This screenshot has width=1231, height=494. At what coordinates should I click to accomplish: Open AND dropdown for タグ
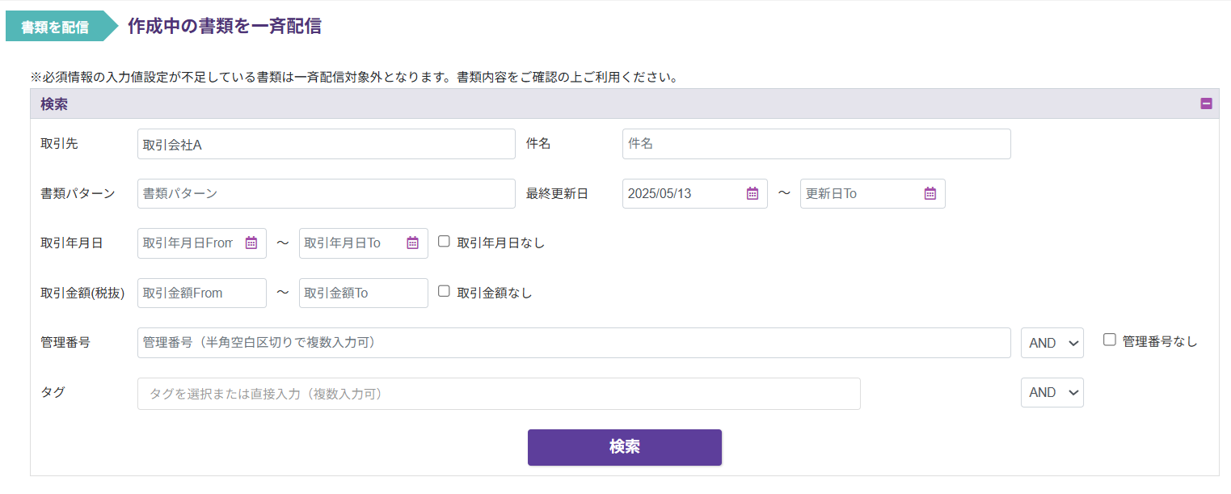click(1052, 392)
